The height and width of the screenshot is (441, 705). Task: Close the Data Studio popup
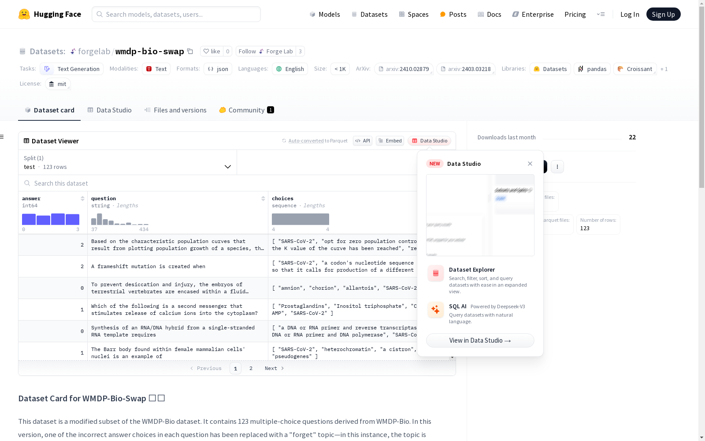530,164
